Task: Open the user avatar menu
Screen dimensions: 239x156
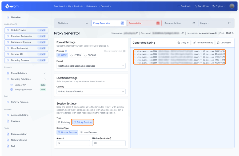Action: coord(232,6)
